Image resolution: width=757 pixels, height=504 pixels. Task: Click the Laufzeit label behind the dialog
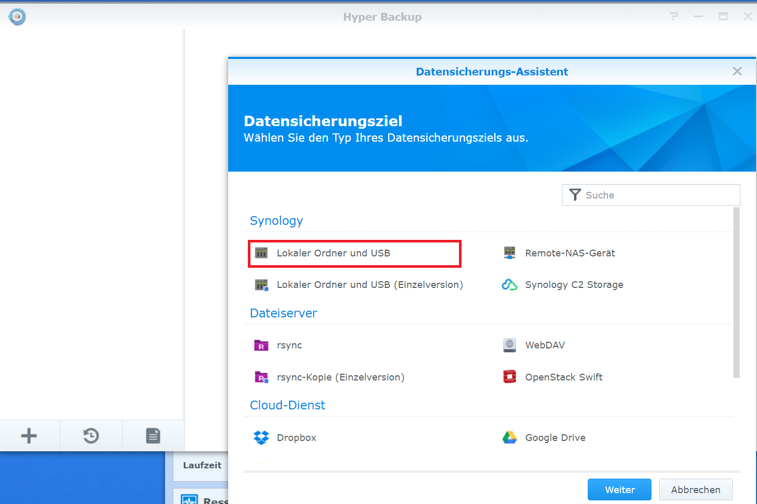(x=202, y=465)
